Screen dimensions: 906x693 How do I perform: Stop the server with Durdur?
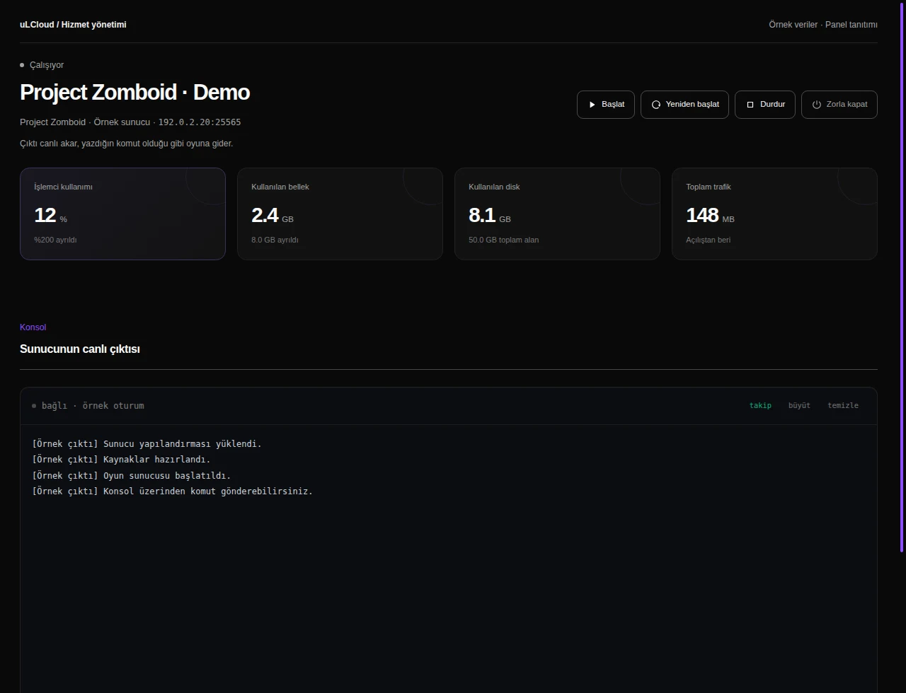765,105
